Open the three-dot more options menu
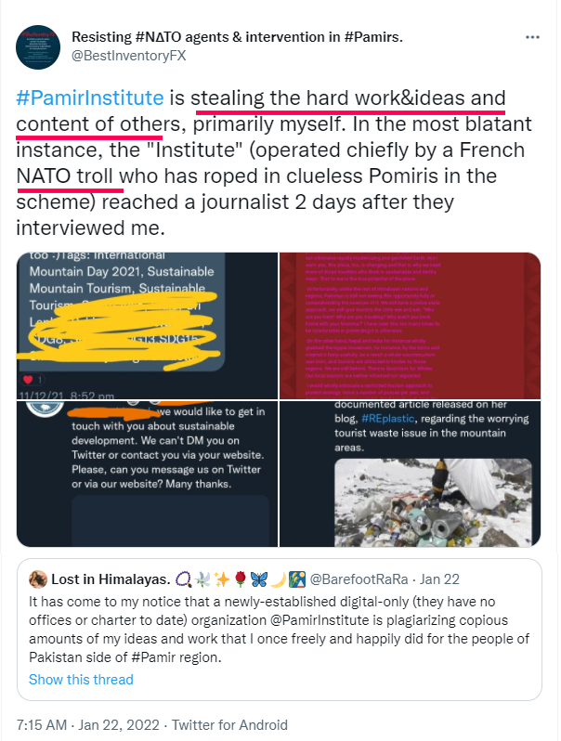Screen dimensions: 561x741 [x=532, y=37]
